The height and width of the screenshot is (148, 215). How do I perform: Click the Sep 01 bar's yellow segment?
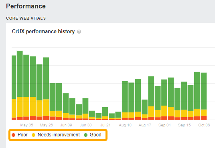pos(164,111)
